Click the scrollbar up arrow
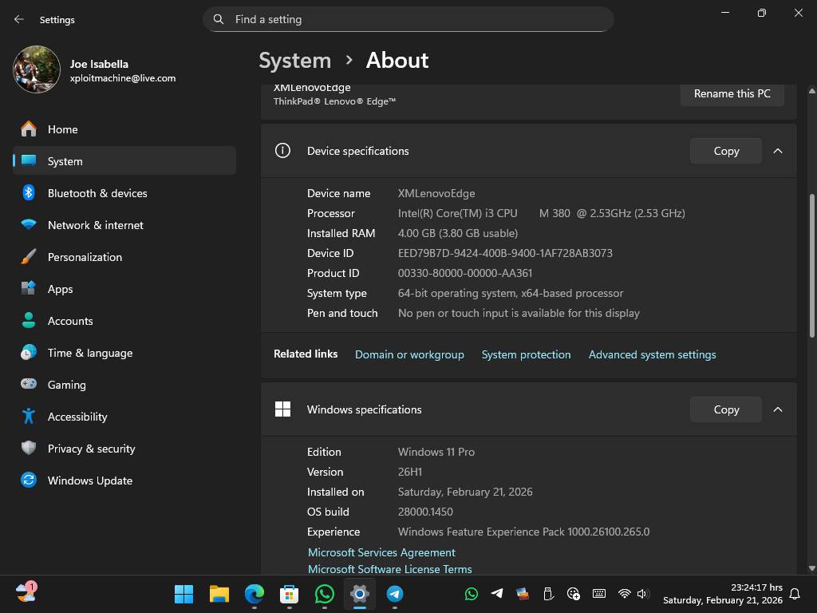This screenshot has width=817, height=613. tap(811, 91)
